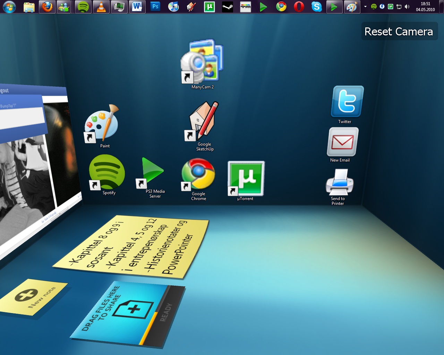Launch Photoshop from the taskbar
Screen dimensions: 444x355
(155, 7)
